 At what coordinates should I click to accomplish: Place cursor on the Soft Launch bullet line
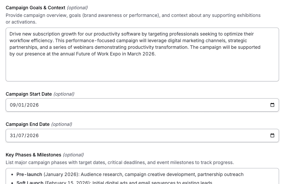130,182
